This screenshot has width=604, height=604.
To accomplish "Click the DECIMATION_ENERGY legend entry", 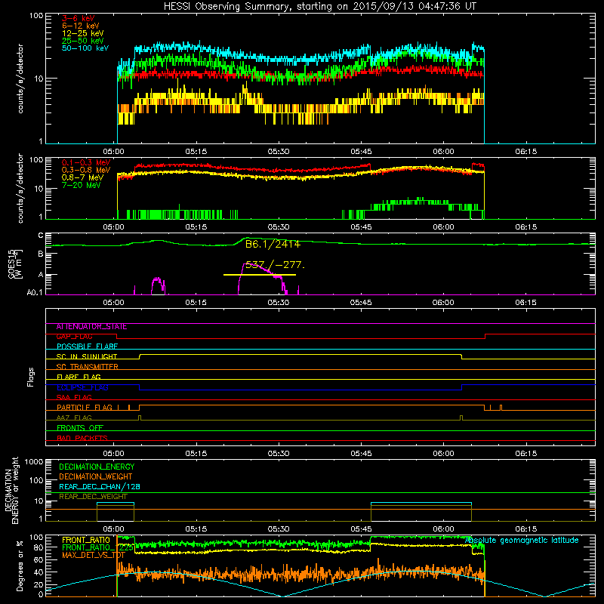I will (97, 467).
